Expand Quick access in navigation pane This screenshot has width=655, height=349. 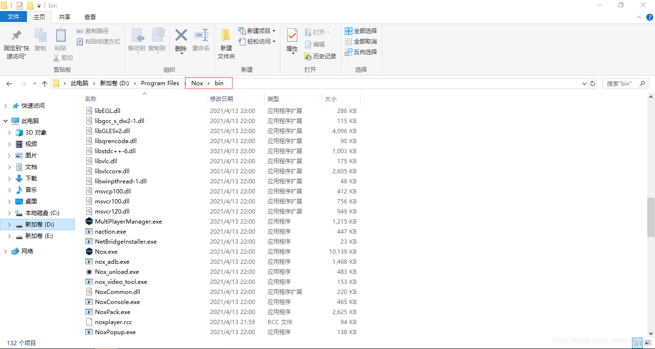coord(6,106)
